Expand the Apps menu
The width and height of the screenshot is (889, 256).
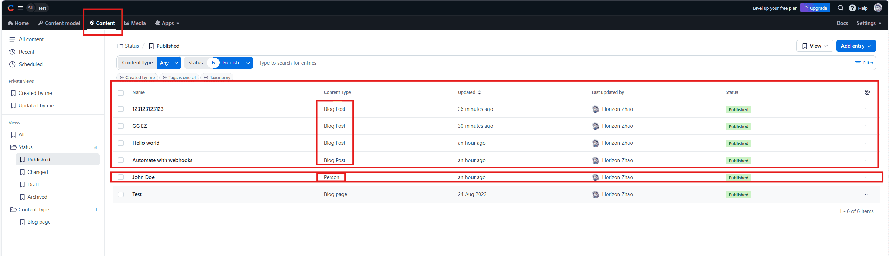click(x=167, y=23)
